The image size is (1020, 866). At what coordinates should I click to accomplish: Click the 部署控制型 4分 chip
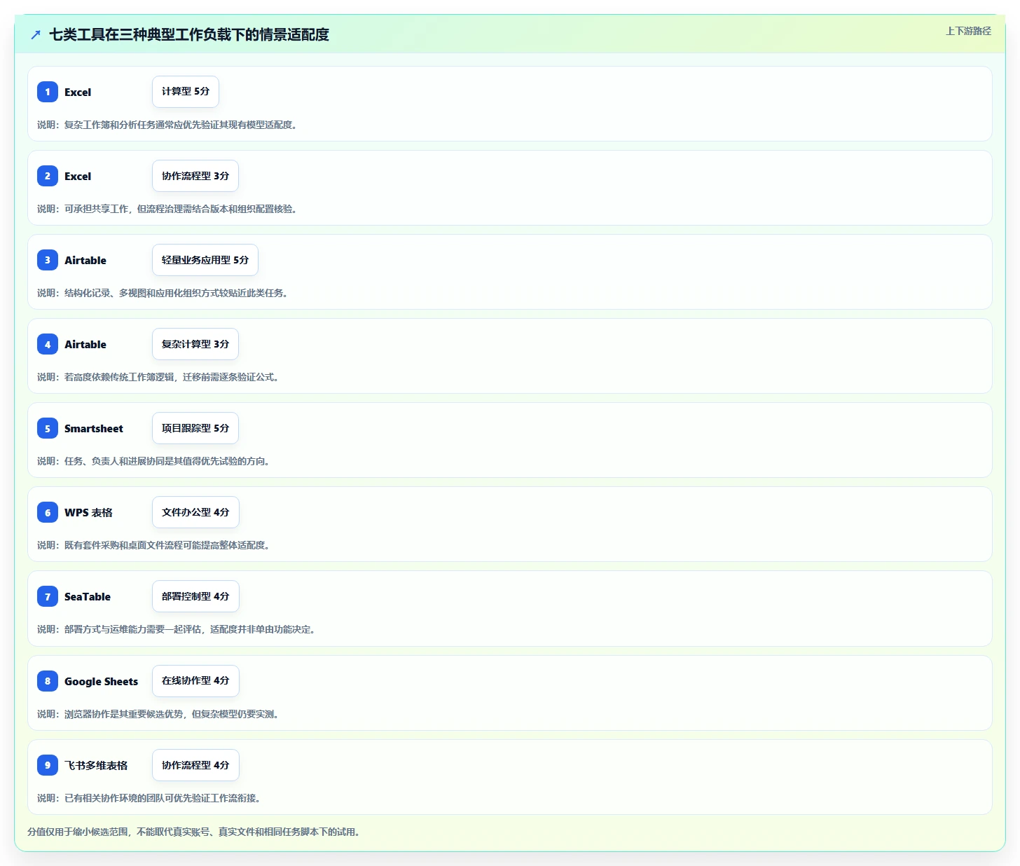tap(195, 596)
